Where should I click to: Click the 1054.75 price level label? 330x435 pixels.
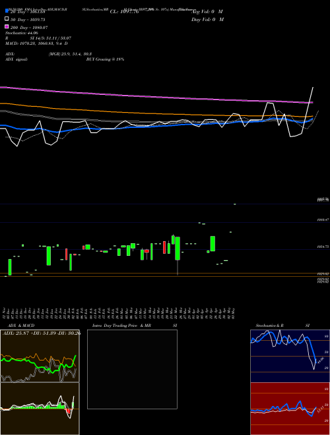tap(323, 246)
